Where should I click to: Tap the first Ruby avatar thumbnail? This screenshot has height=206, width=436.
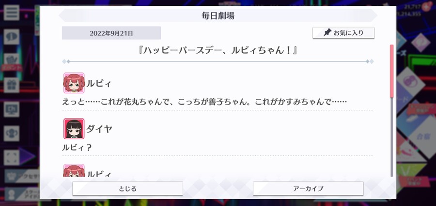point(74,83)
